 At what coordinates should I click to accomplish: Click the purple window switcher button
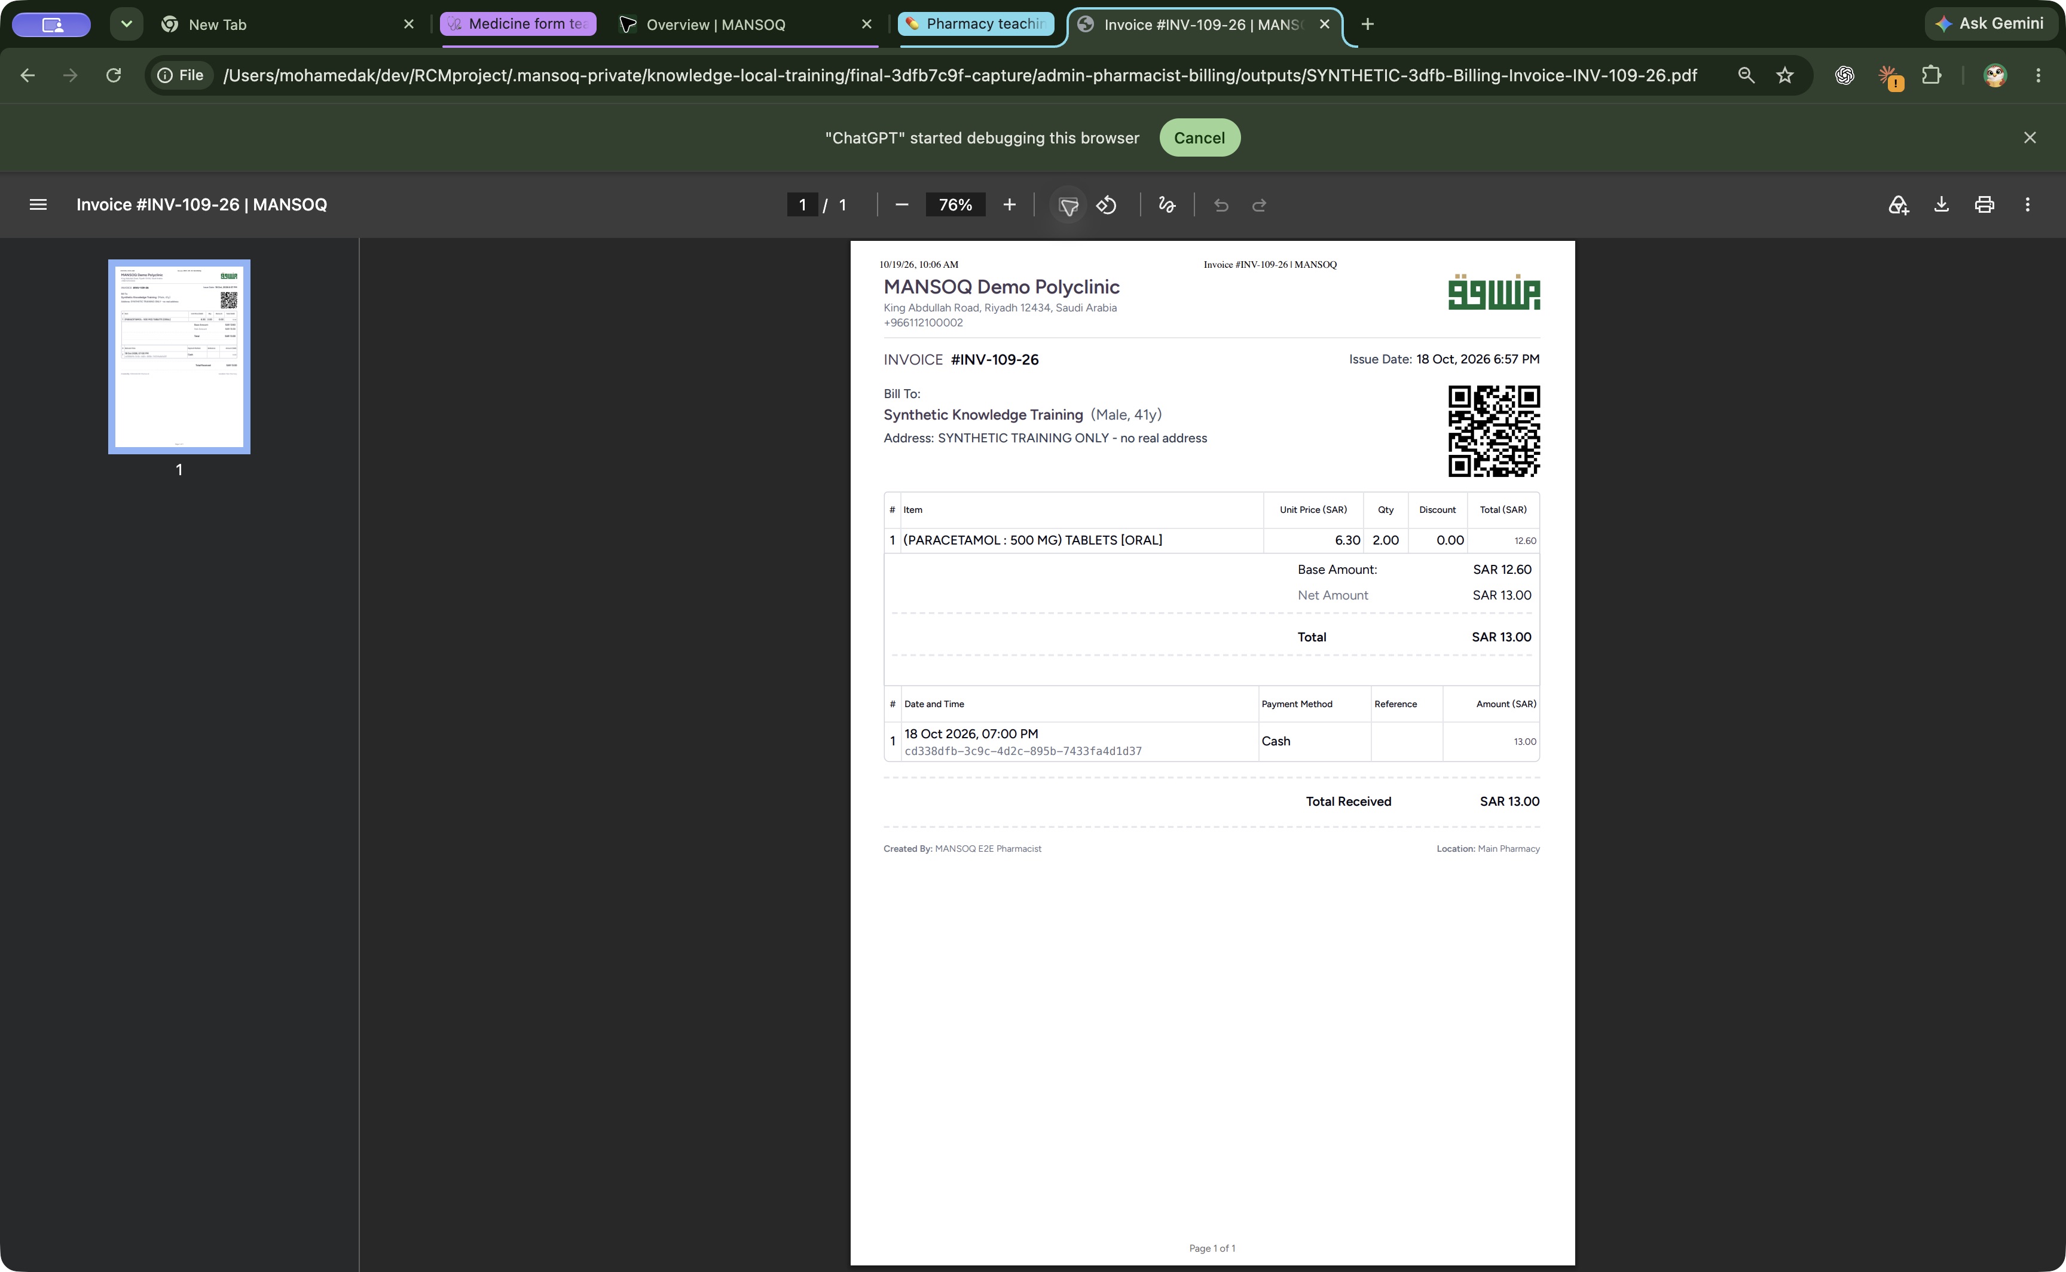click(x=51, y=25)
